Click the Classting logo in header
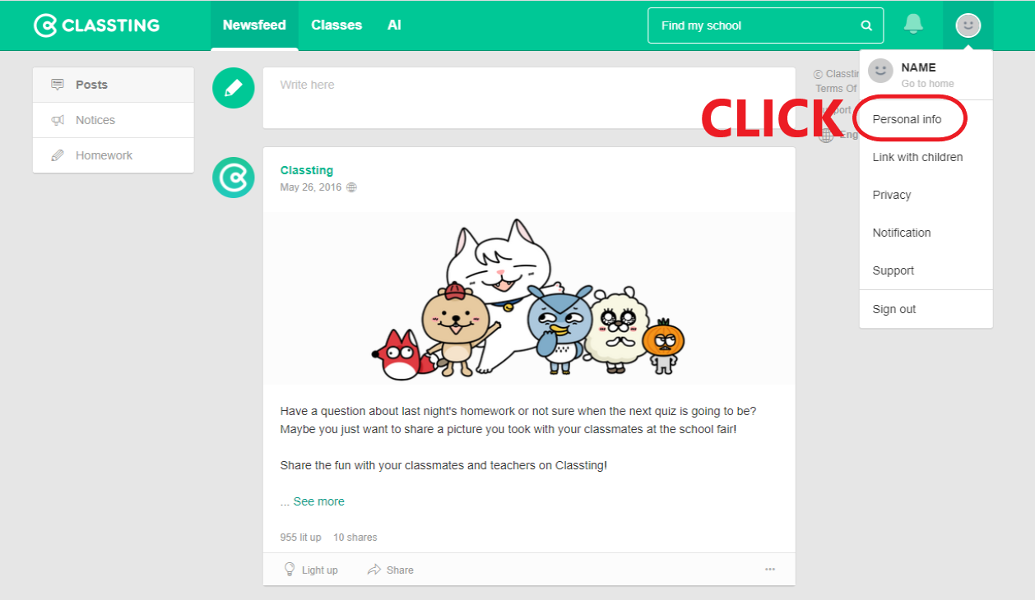Image resolution: width=1035 pixels, height=600 pixels. tap(96, 25)
